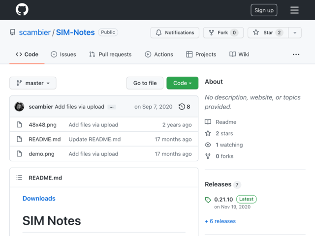Open the Pull requests tab
This screenshot has width=315, height=236.
click(x=110, y=55)
